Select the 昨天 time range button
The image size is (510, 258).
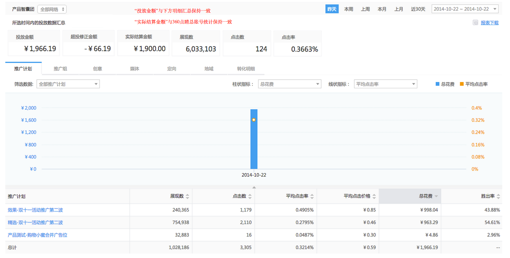[x=332, y=9]
